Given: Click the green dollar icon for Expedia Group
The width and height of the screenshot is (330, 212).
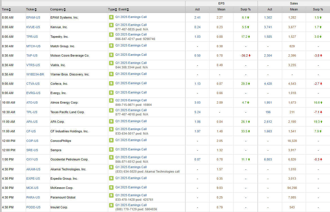Looking at the screenshot, I should [111, 178].
